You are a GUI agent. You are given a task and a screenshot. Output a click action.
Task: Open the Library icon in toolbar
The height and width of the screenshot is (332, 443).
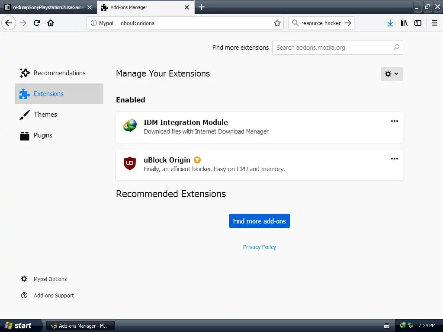pos(404,23)
